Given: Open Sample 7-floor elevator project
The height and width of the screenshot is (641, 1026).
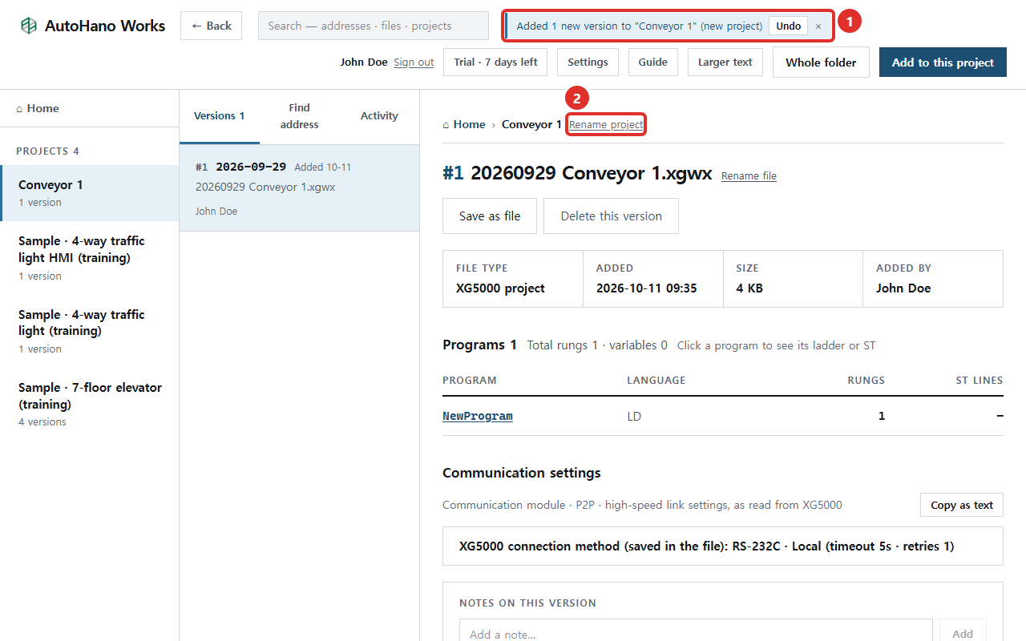Looking at the screenshot, I should [x=89, y=404].
